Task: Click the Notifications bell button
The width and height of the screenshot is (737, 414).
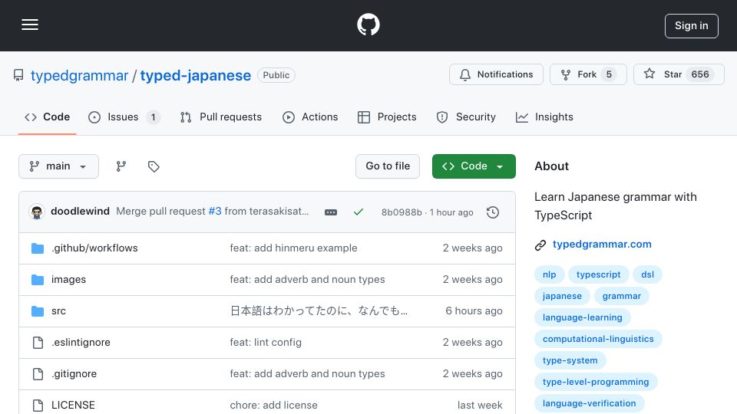Action: [496, 74]
